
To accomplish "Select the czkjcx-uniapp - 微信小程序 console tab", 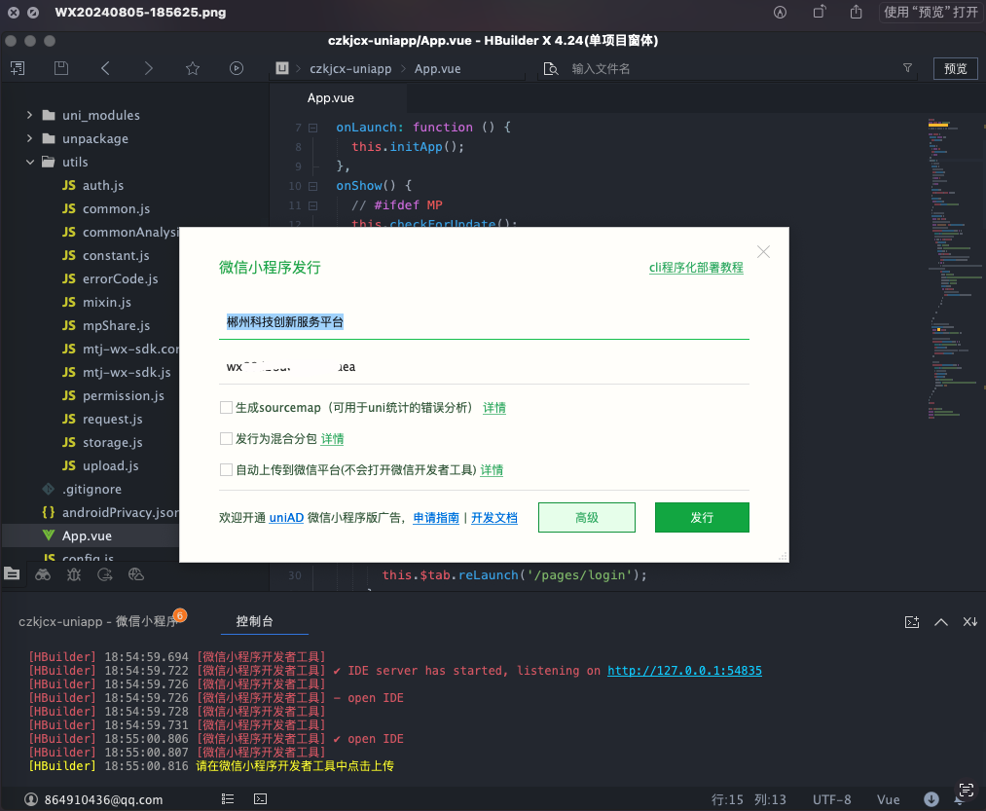I will pyautogui.click(x=98, y=621).
